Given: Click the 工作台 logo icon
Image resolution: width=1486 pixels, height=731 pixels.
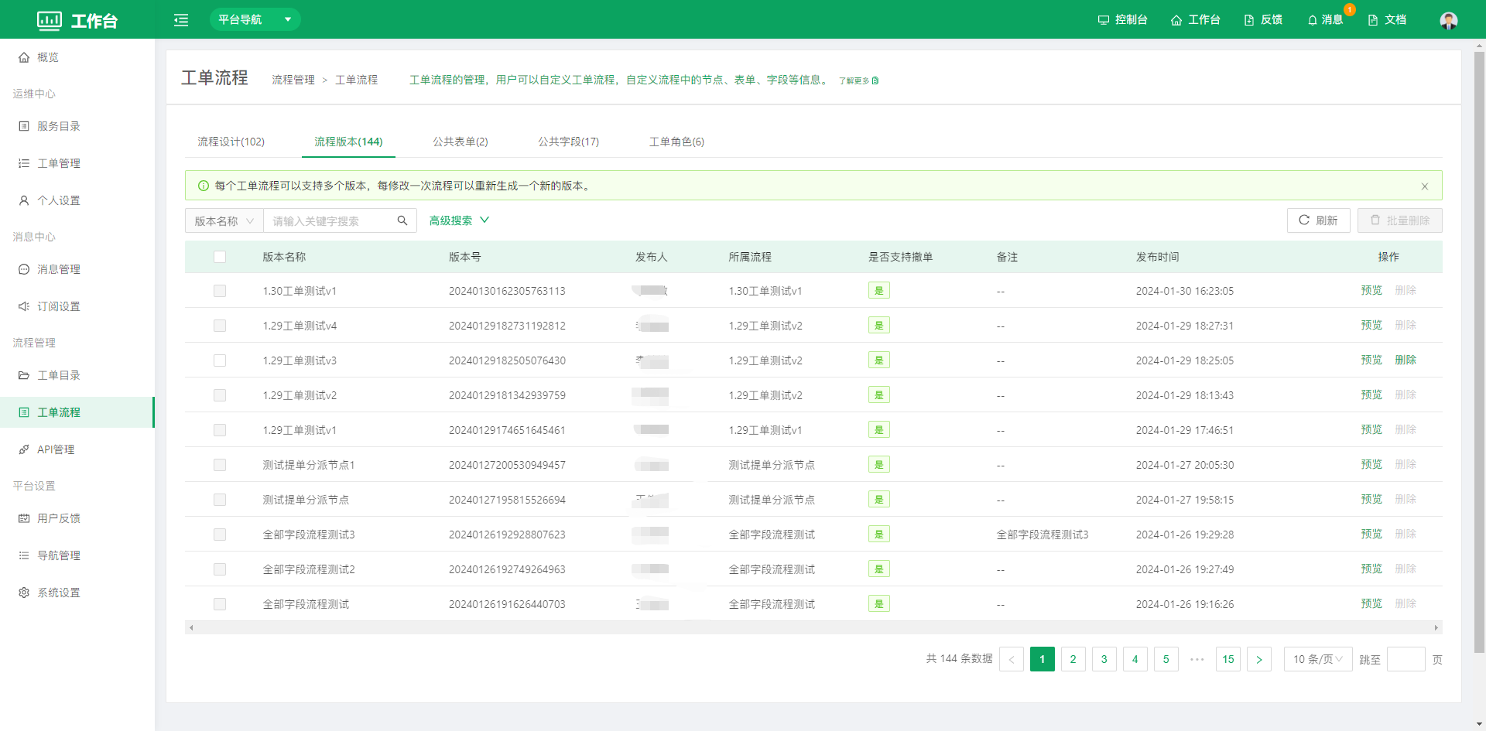Looking at the screenshot, I should coord(50,20).
